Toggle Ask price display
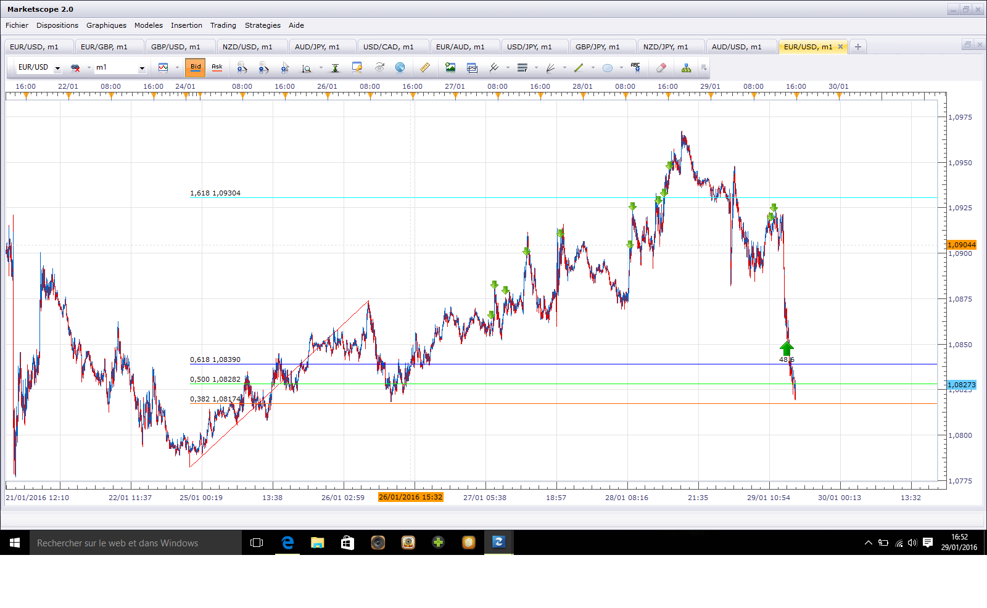 tap(217, 67)
